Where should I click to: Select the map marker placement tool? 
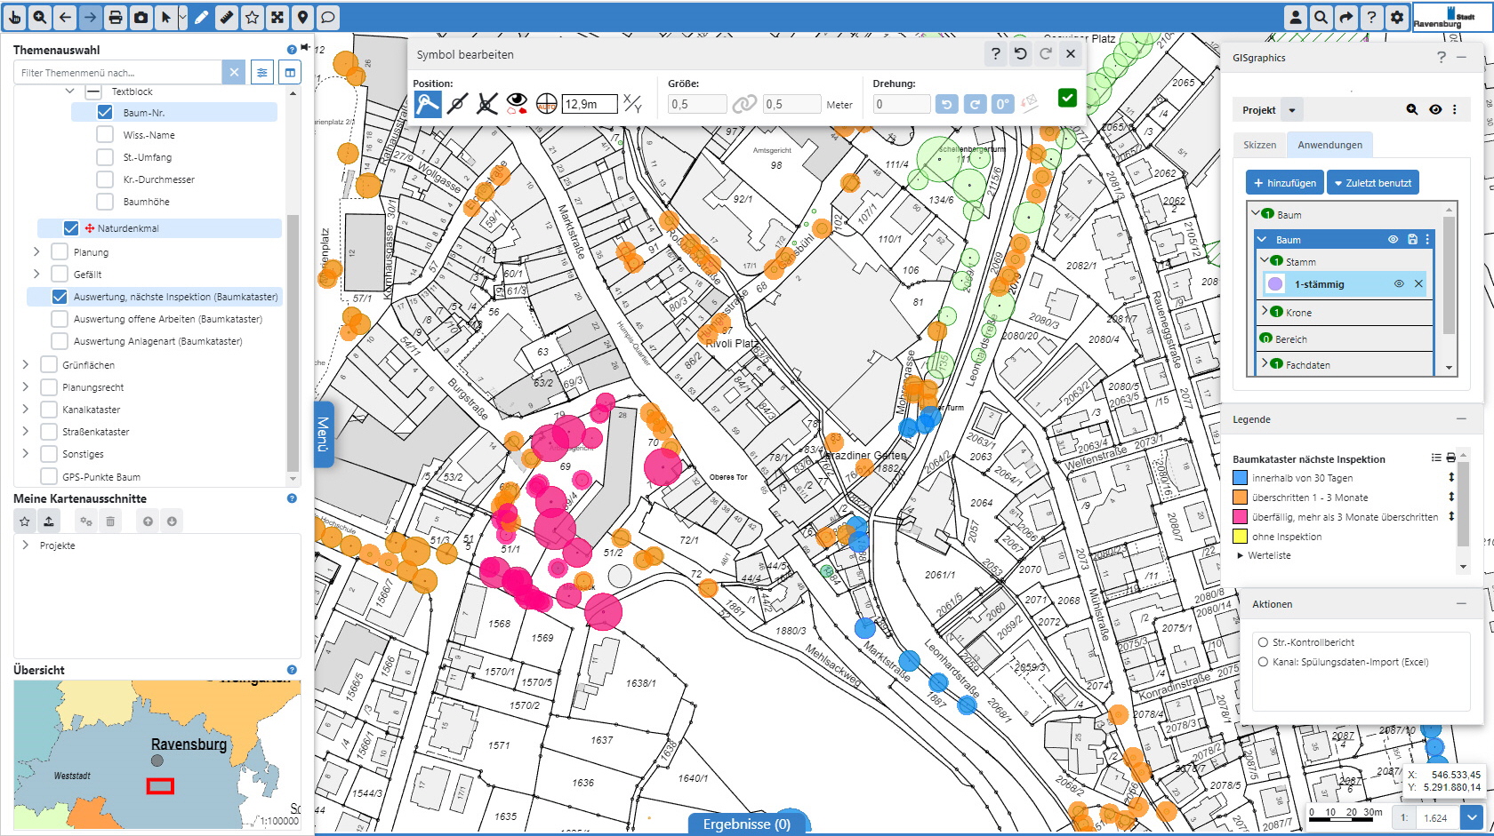[302, 17]
